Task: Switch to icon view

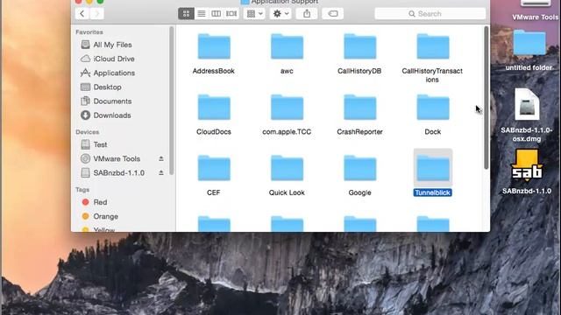Action: [x=186, y=14]
